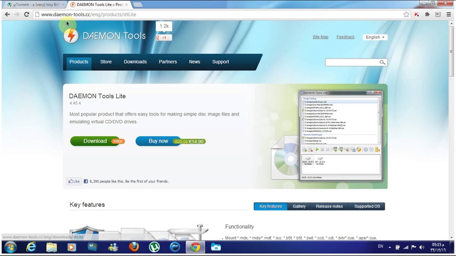Click the Facebook Like thumb button
This screenshot has height=256, width=456.
pyautogui.click(x=74, y=181)
